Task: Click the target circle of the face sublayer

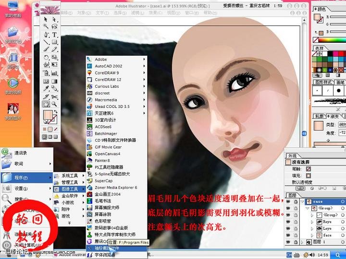Action: tap(343, 235)
